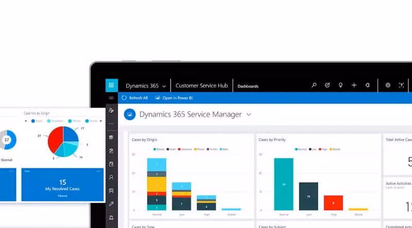Click the circular refresh icon

124,98
